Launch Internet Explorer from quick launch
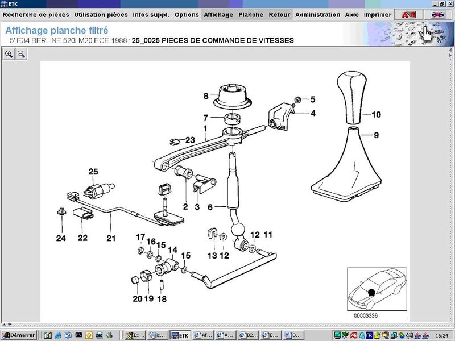This screenshot has width=455, height=341. click(x=58, y=335)
